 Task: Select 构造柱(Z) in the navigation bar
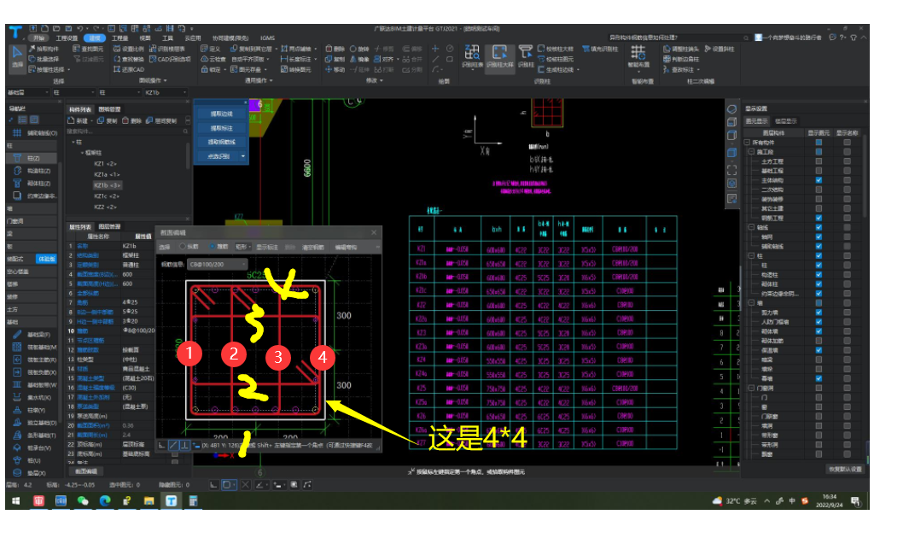tap(32, 171)
